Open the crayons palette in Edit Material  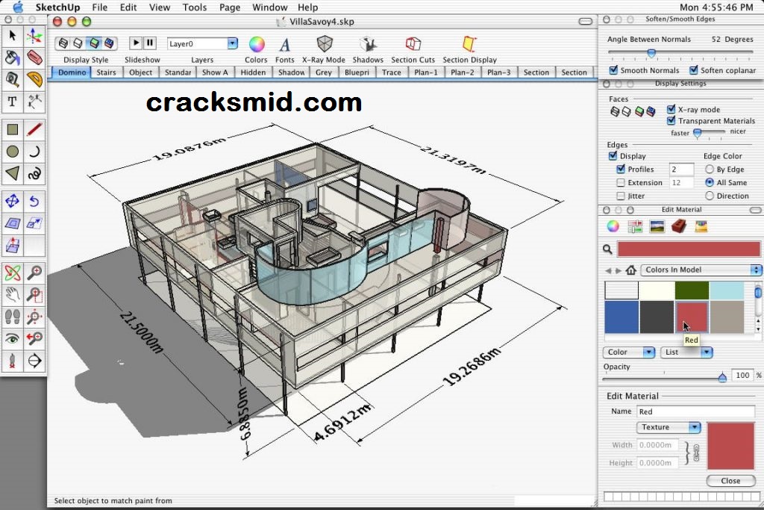pyautogui.click(x=701, y=226)
